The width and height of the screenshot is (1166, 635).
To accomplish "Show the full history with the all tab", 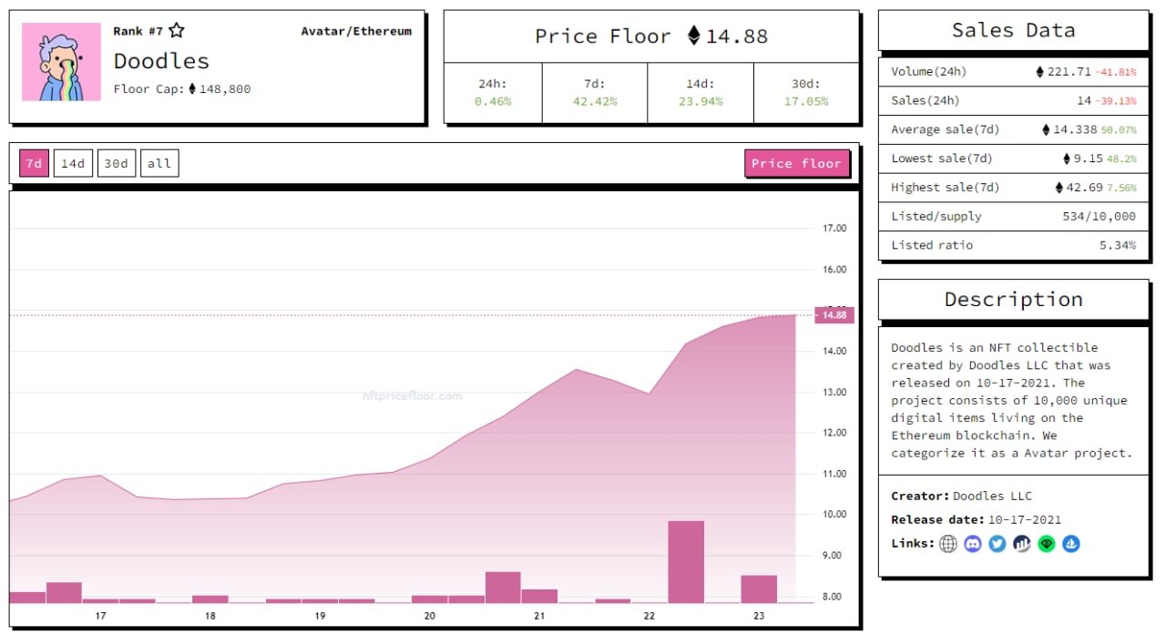I will [x=159, y=164].
